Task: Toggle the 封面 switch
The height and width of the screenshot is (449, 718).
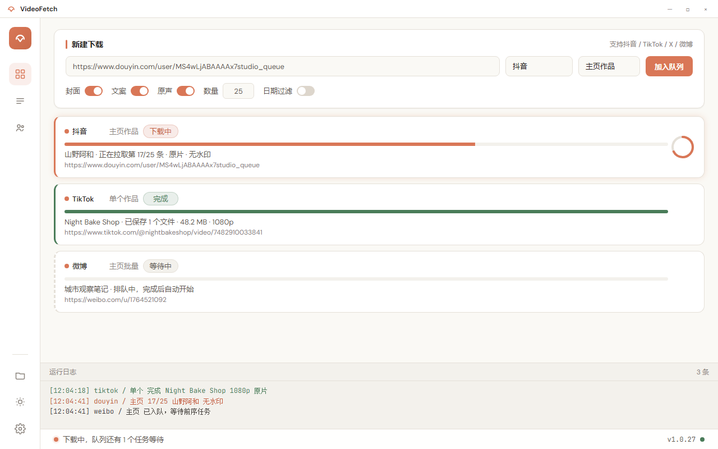Action: (x=94, y=91)
